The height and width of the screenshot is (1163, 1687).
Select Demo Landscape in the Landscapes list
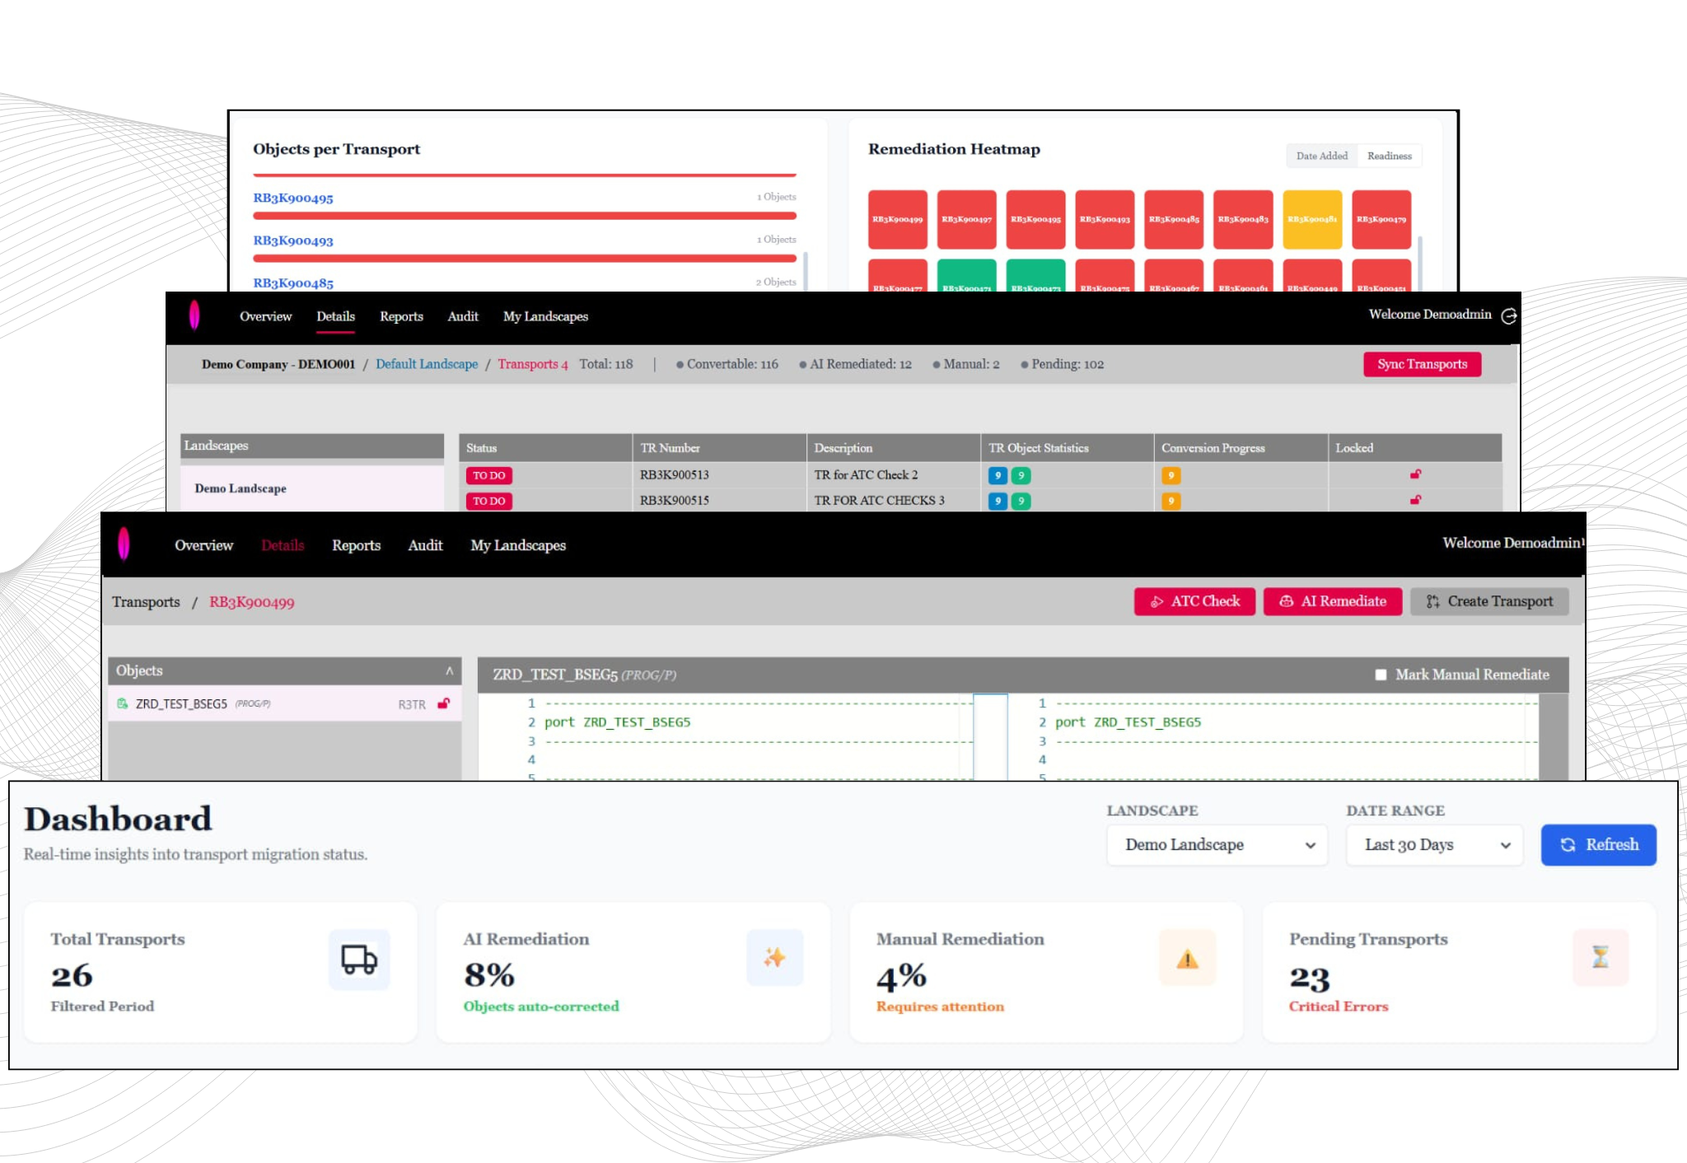pos(240,488)
